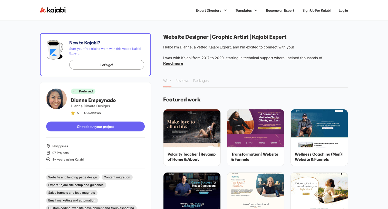Image resolution: width=388 pixels, height=209 pixels.
Task: Open the Visionary leap project thumbnail
Action: pos(319,191)
